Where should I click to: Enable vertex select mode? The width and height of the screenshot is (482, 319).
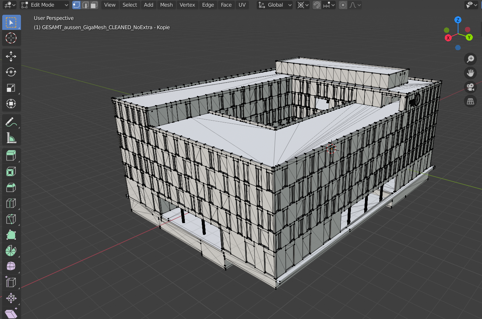coord(76,5)
